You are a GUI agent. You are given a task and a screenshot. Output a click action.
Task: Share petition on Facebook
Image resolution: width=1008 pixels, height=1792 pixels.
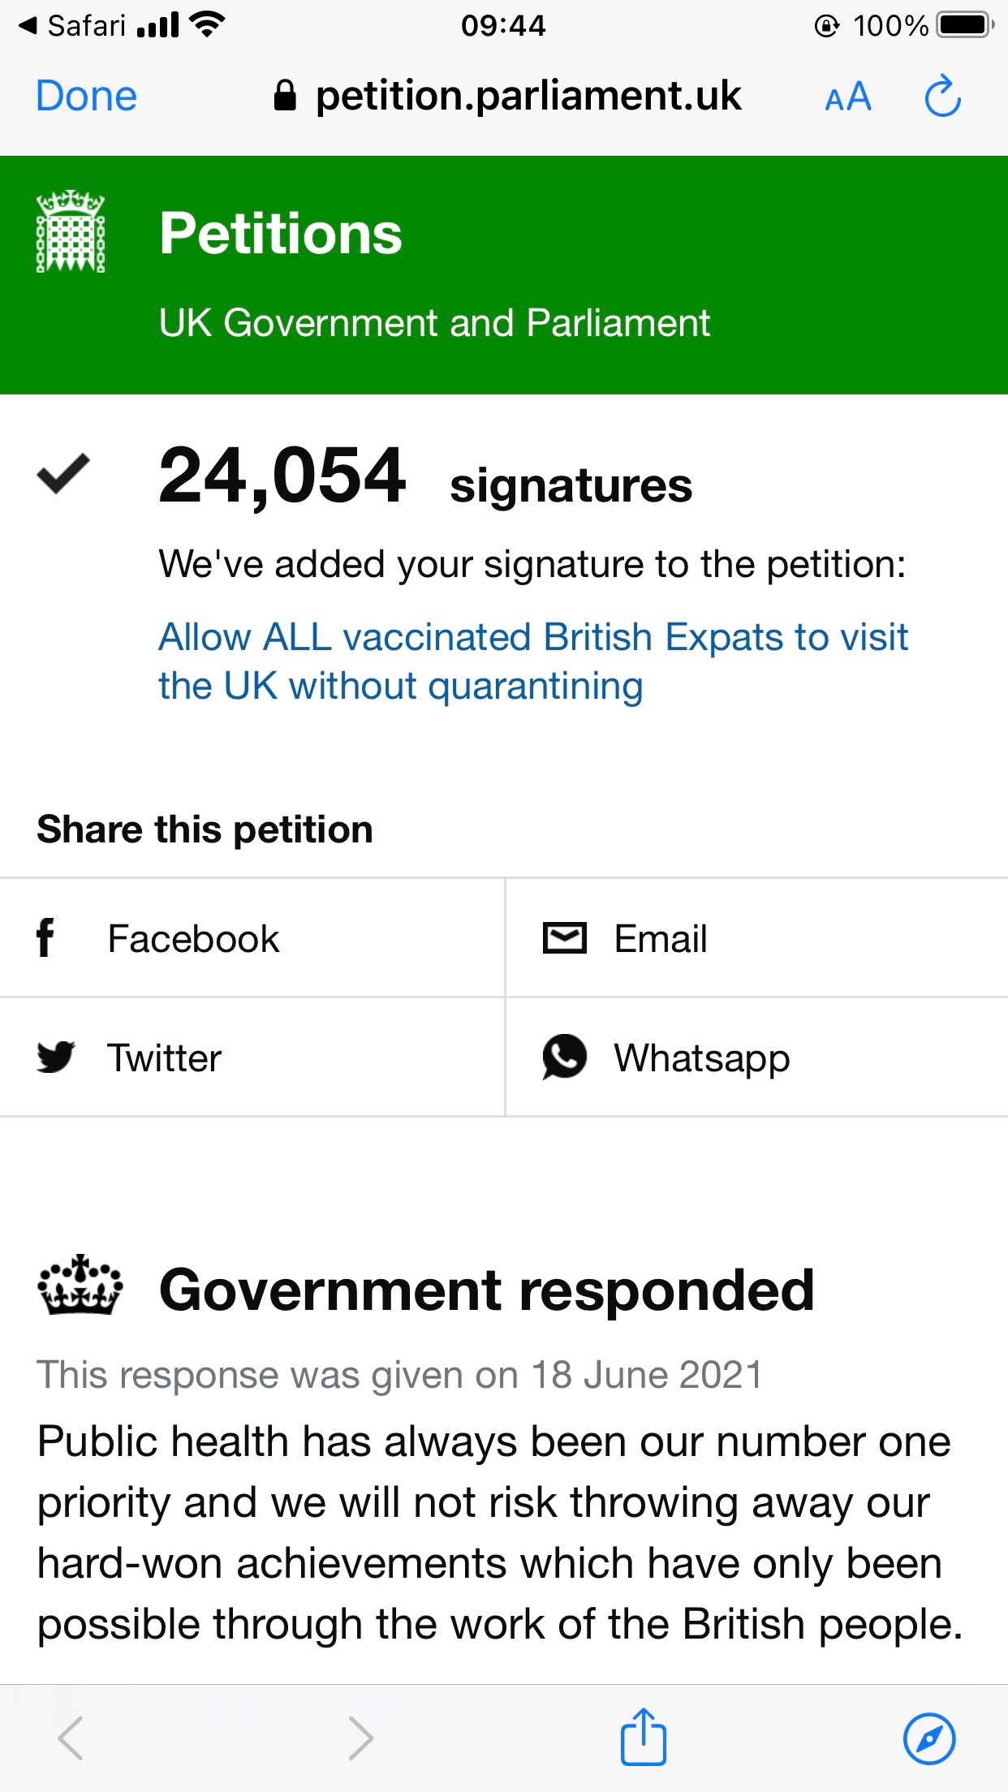click(193, 939)
